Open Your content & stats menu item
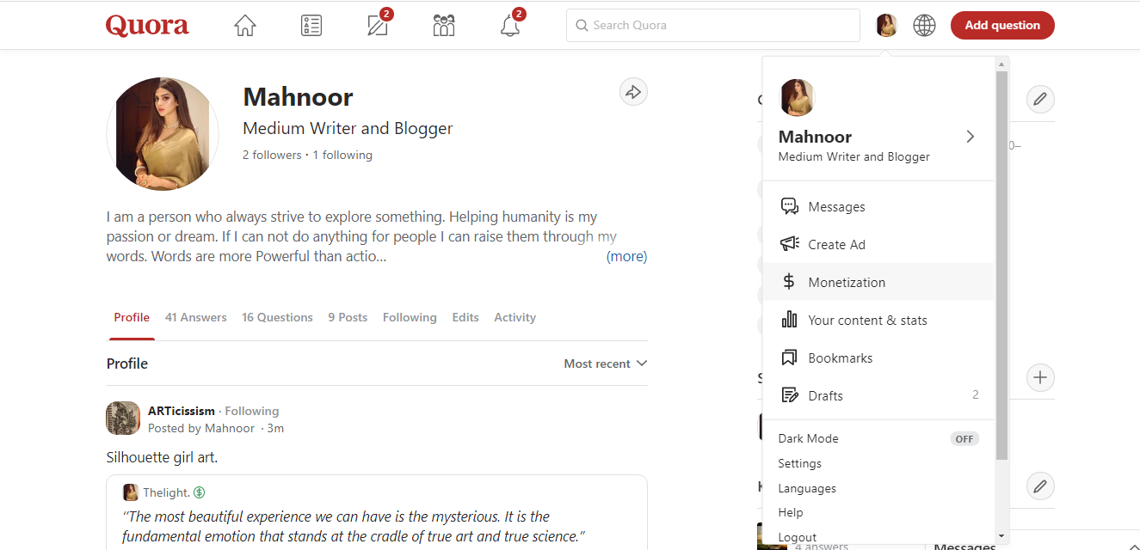The width and height of the screenshot is (1140, 550). 878,320
